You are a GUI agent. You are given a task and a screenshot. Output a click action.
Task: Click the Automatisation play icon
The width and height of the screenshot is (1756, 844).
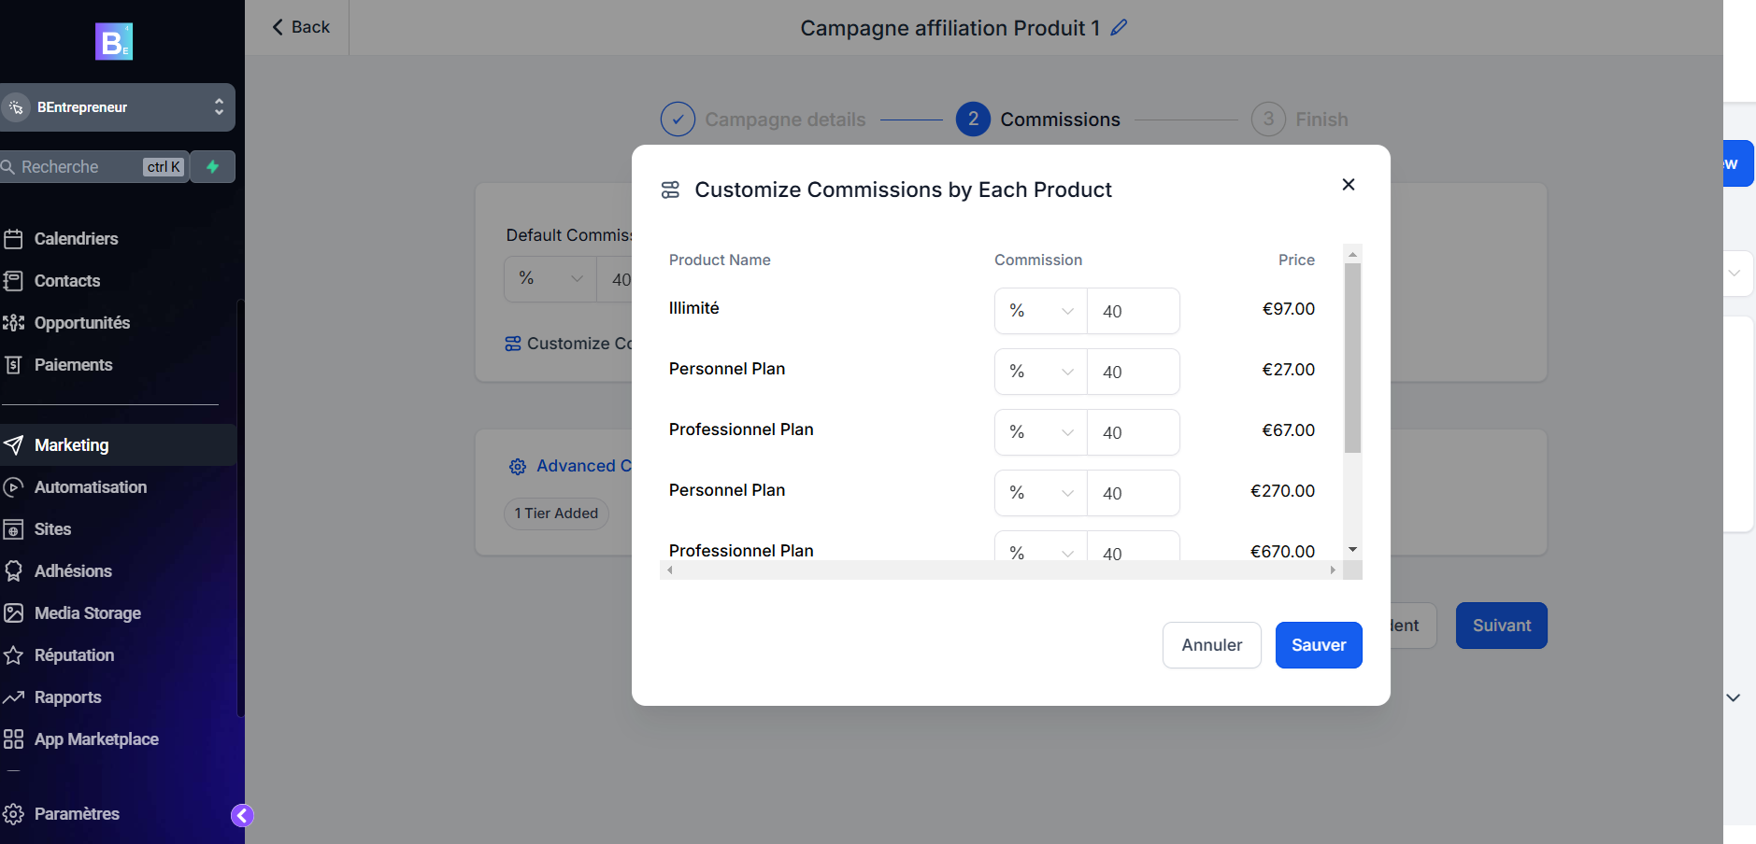(x=13, y=487)
